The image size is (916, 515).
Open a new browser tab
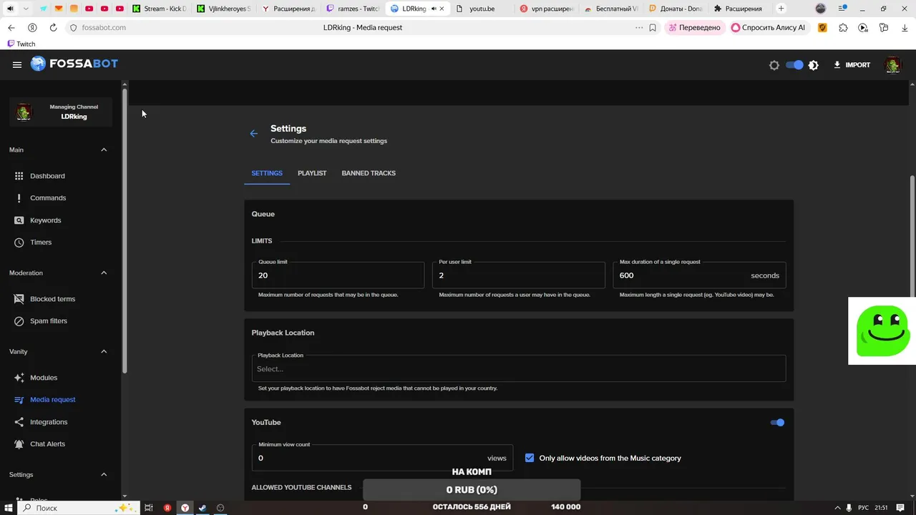781,9
